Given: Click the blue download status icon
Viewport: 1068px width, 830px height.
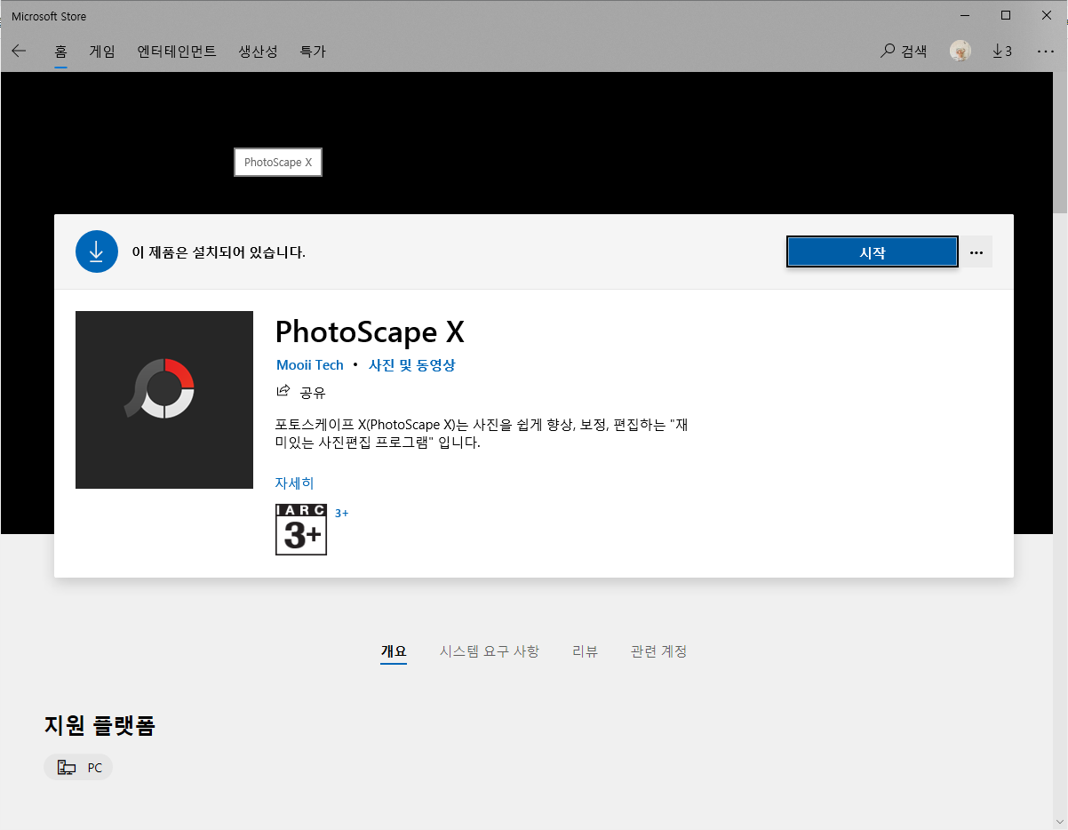Looking at the screenshot, I should (x=97, y=251).
